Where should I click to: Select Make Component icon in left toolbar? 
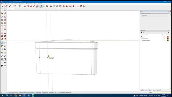[x=5, y=10]
